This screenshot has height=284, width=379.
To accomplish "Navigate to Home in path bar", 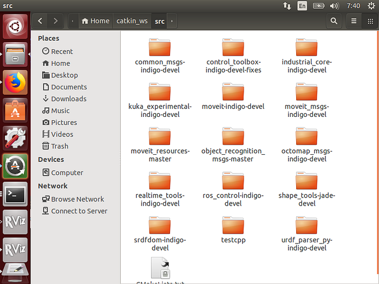I will [95, 21].
